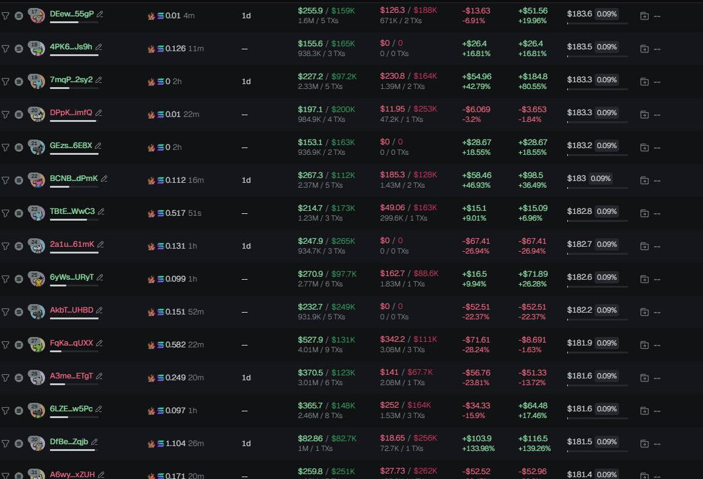Click the transfer icon in the DPpK...imfQ row

pos(645,115)
